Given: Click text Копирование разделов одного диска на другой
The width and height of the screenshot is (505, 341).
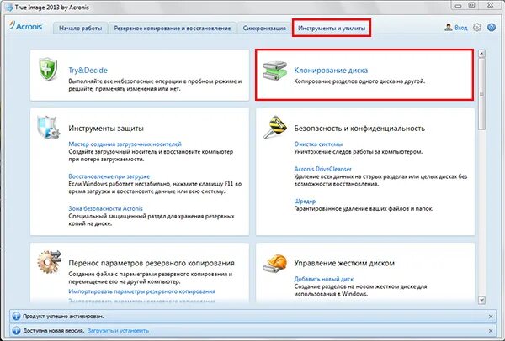Looking at the screenshot, I should [x=359, y=81].
